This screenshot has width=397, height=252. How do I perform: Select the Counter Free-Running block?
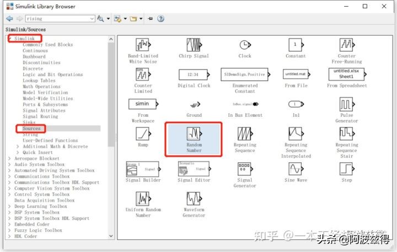pyautogui.click(x=347, y=45)
